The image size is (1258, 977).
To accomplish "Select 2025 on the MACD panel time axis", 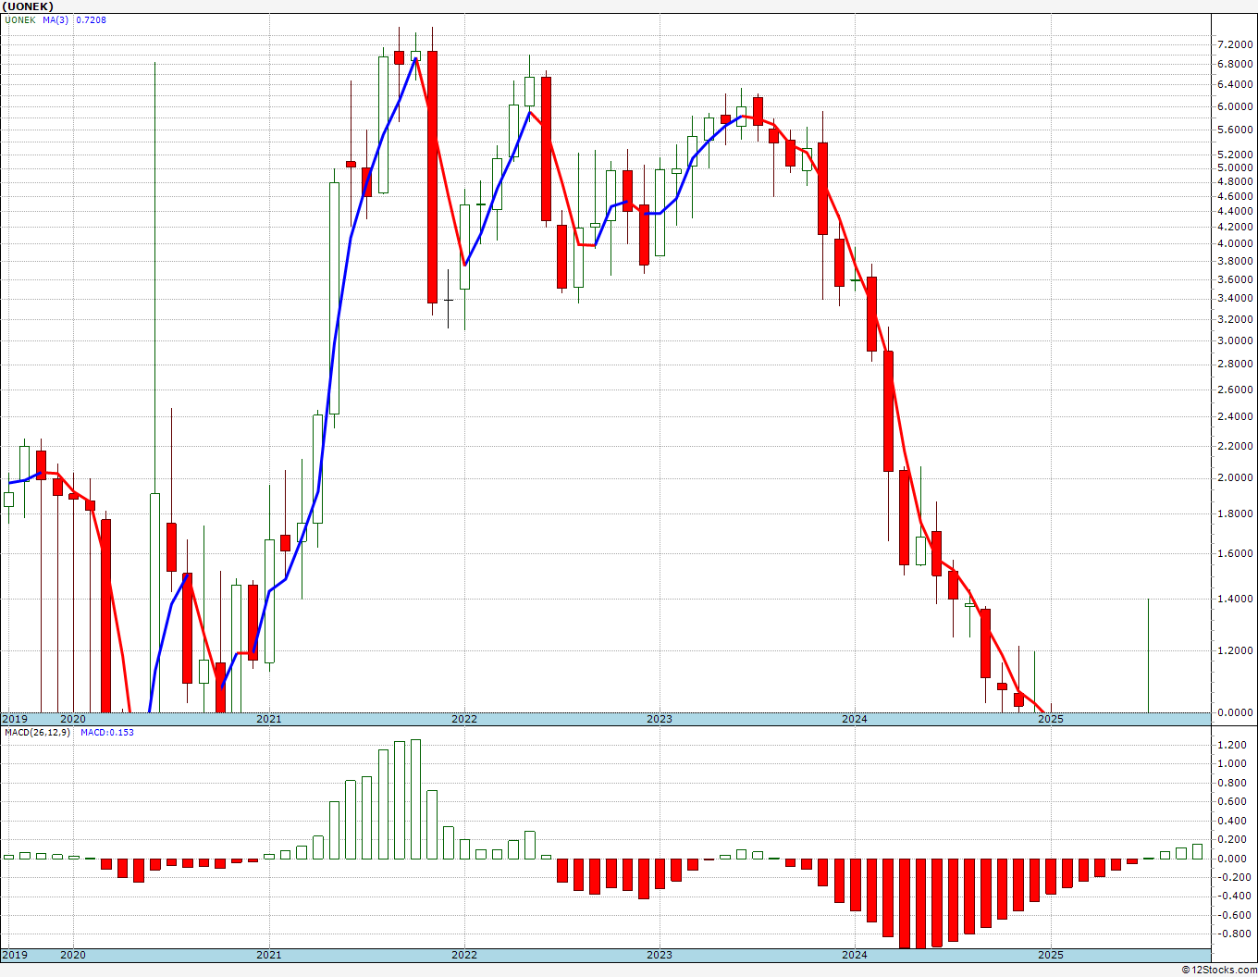I will (1050, 955).
